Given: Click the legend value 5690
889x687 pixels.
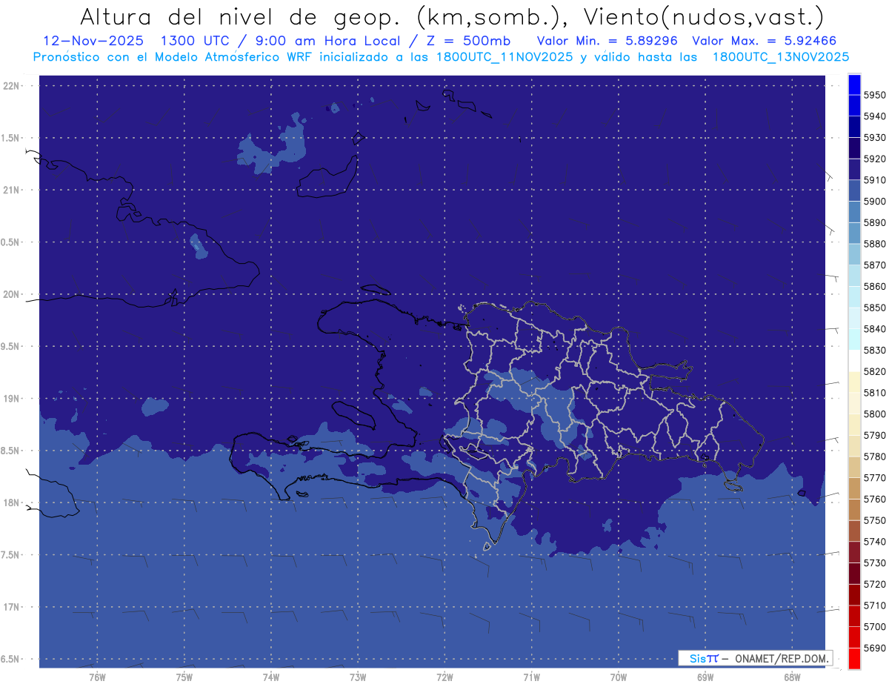Looking at the screenshot, I should [x=875, y=648].
